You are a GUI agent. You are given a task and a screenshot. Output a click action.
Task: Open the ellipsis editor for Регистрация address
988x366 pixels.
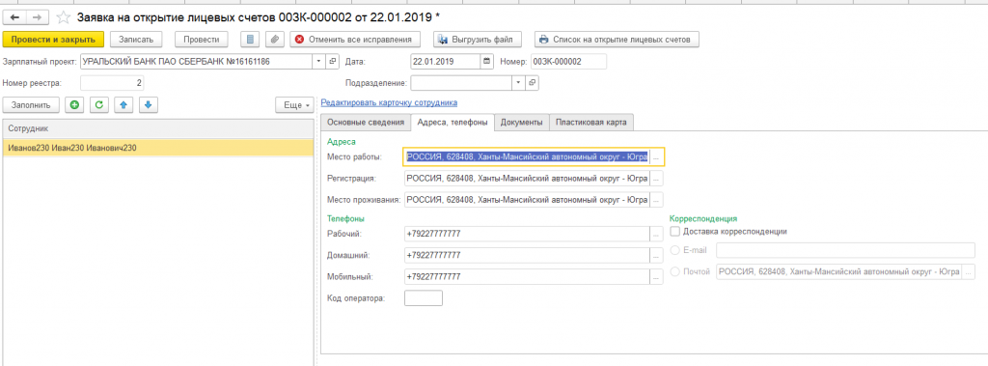656,179
